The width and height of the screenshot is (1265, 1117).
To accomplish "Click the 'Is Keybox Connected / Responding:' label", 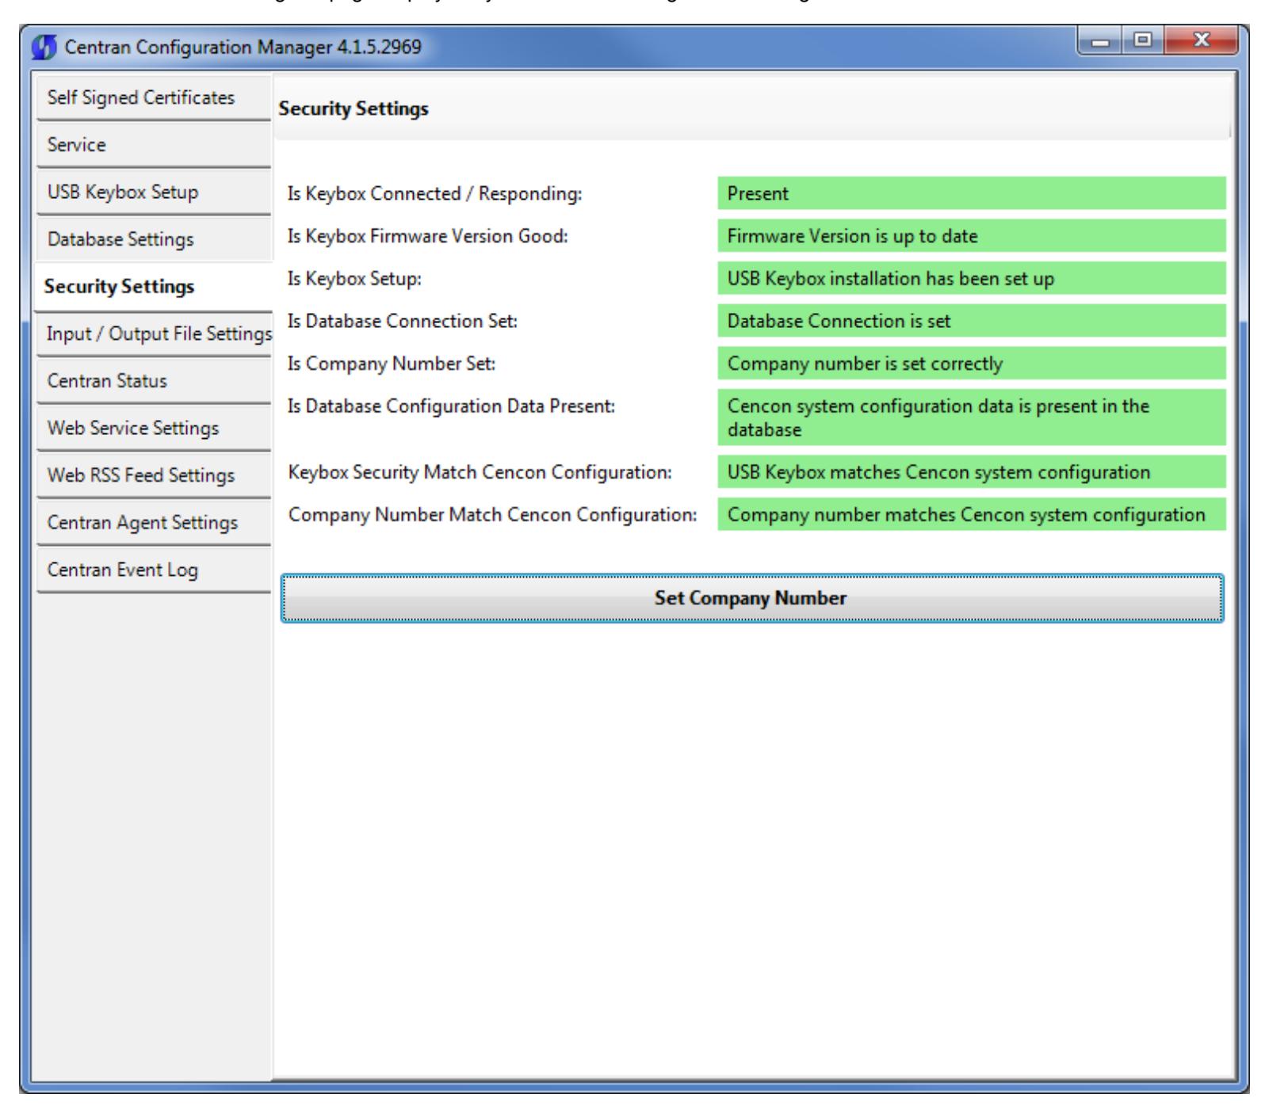I will click(435, 193).
